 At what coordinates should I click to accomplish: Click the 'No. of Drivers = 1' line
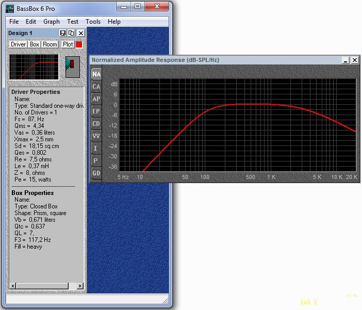[36, 112]
